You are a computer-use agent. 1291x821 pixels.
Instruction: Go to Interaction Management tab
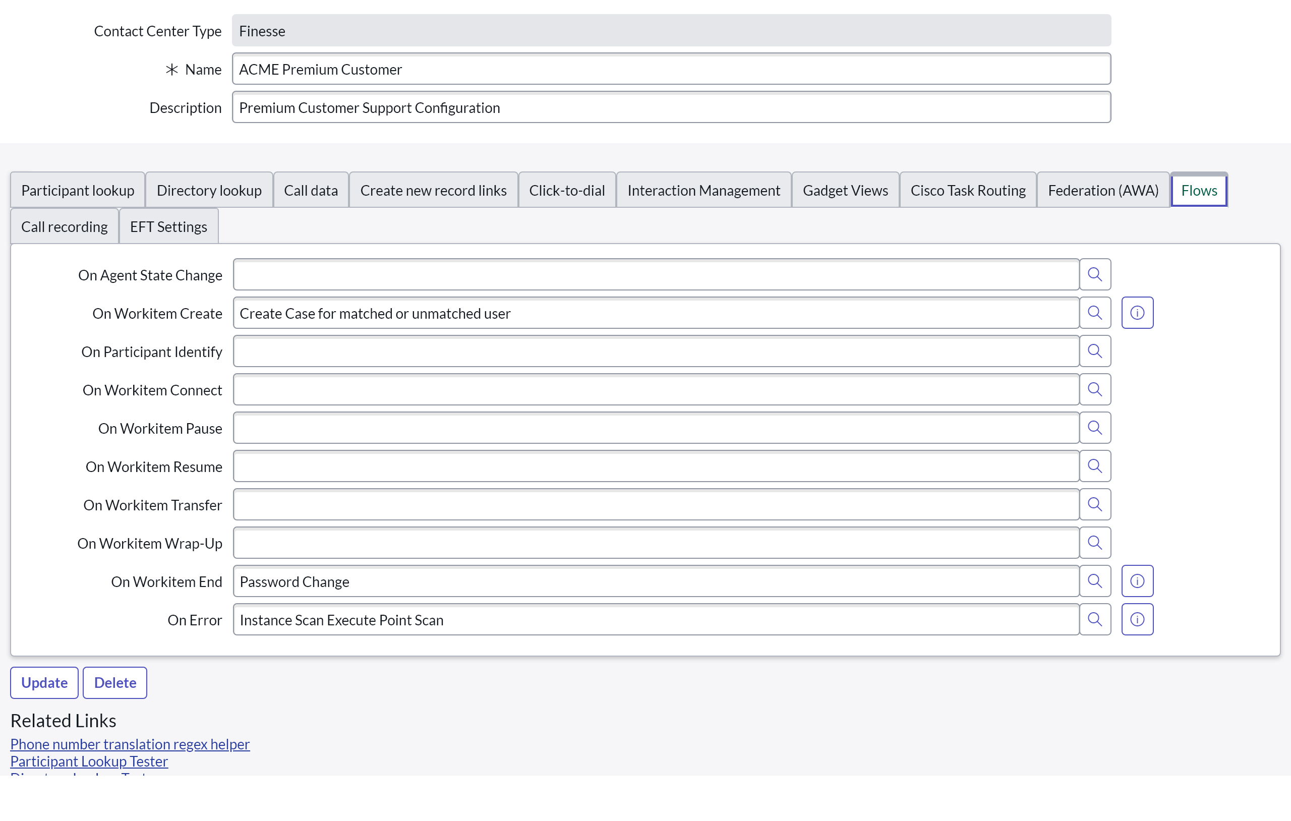point(703,190)
